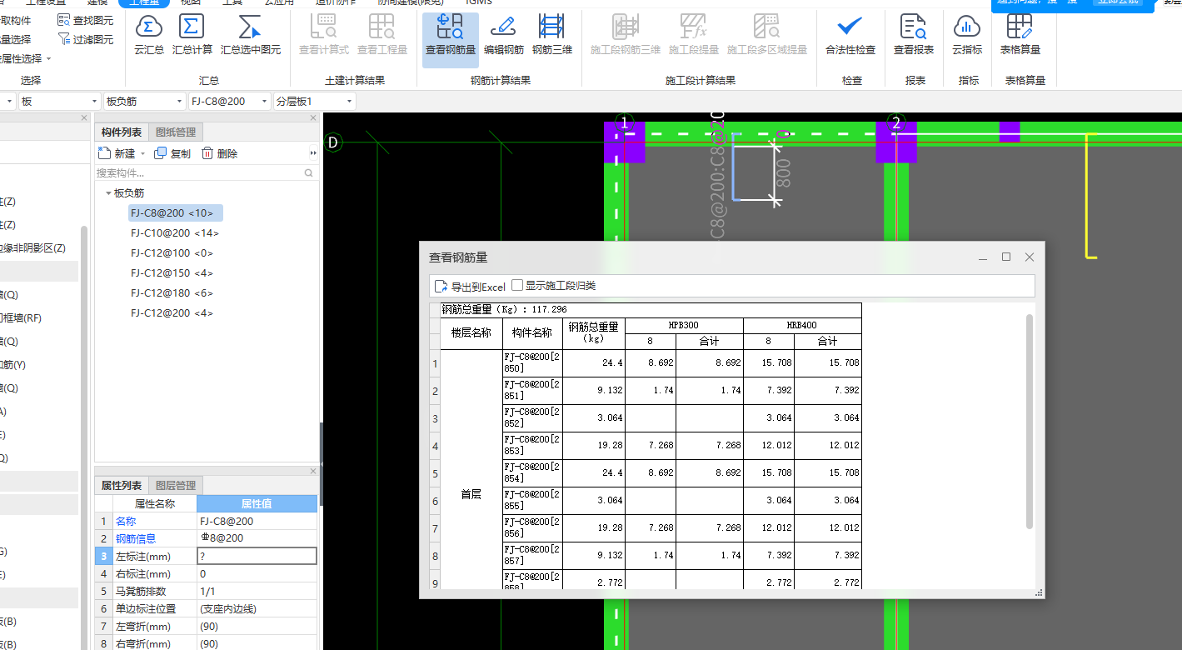Click 复制 copy component button
1182x650 pixels.
coord(173,153)
